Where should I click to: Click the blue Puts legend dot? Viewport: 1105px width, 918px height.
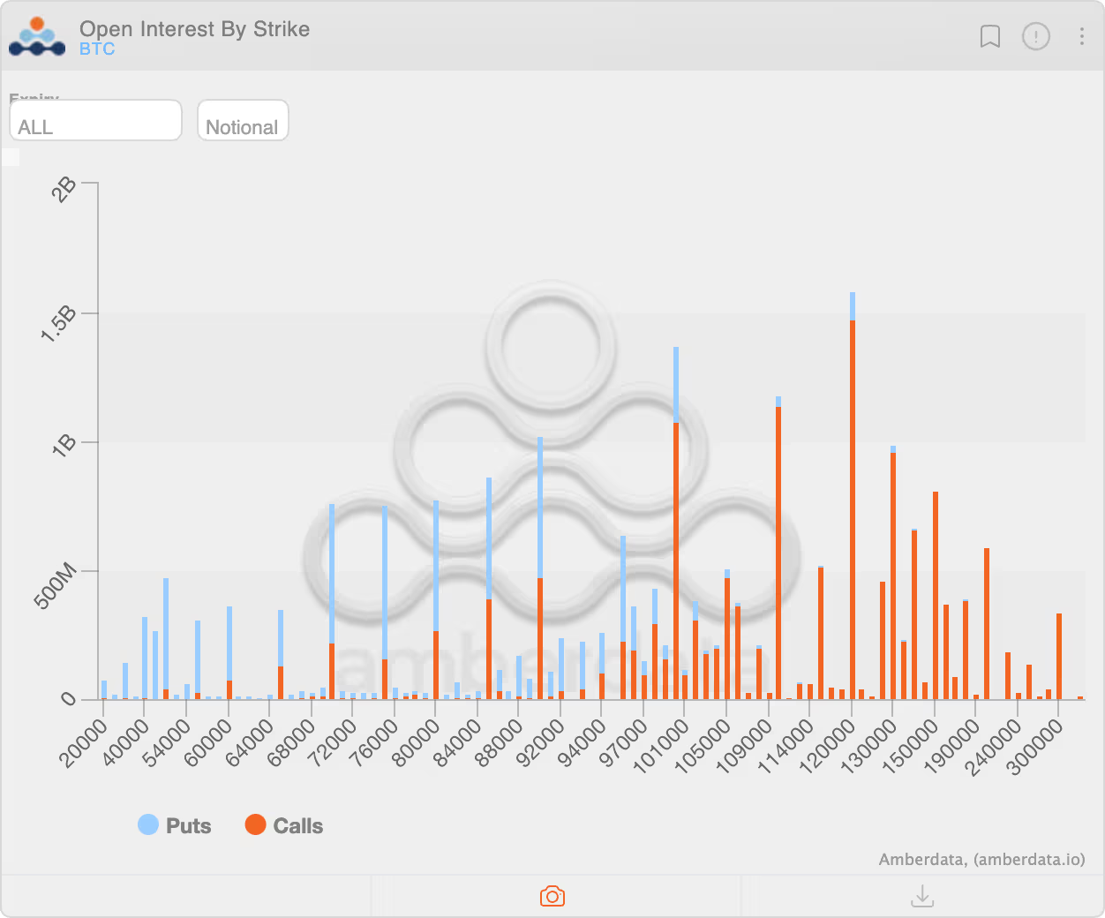(148, 824)
